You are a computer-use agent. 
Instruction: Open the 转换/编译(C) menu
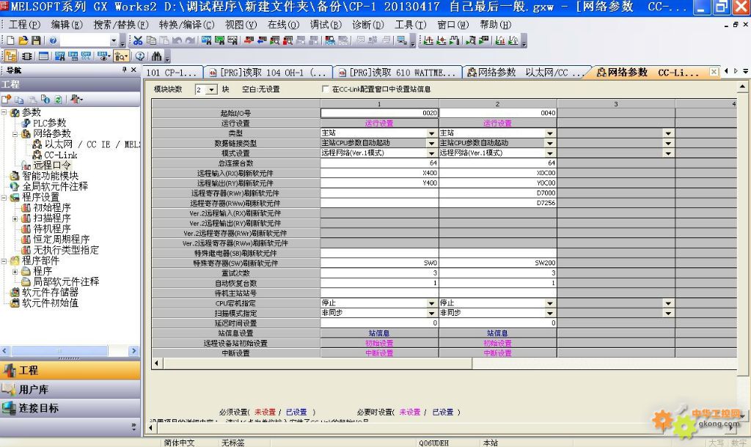click(x=186, y=24)
